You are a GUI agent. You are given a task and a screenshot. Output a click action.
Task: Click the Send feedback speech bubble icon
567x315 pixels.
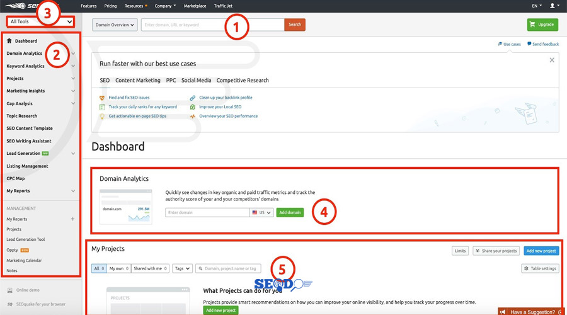(530, 44)
